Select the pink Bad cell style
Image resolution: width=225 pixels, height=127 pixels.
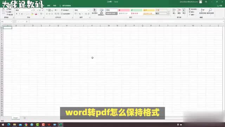click(124, 10)
